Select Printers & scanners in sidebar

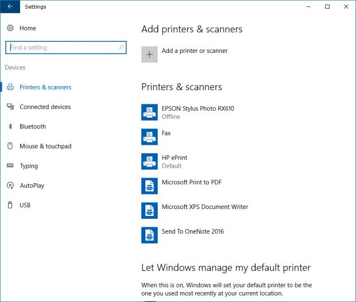point(45,87)
